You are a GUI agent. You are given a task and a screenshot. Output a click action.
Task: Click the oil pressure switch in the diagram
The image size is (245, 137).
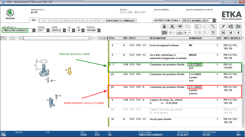point(69,71)
